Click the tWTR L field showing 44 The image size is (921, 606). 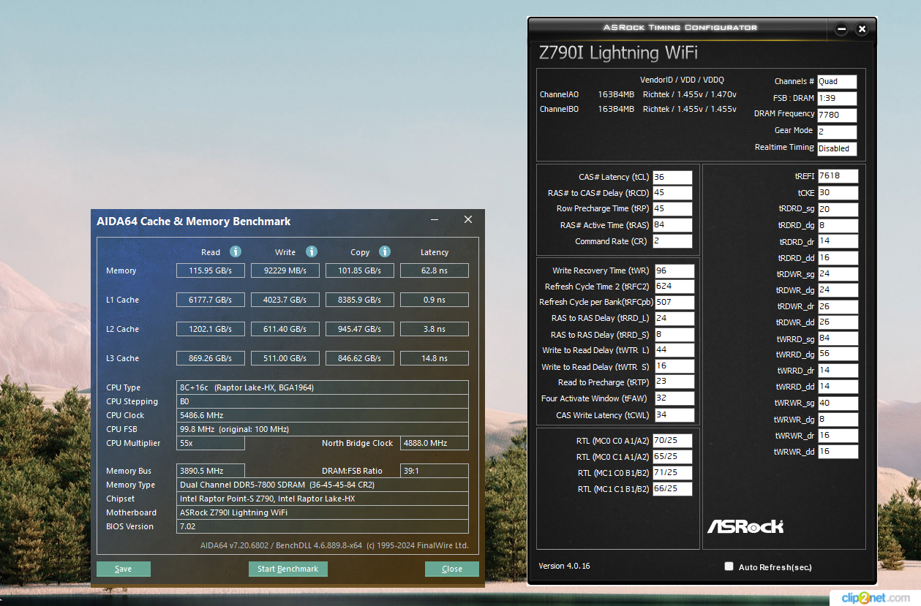click(x=674, y=350)
